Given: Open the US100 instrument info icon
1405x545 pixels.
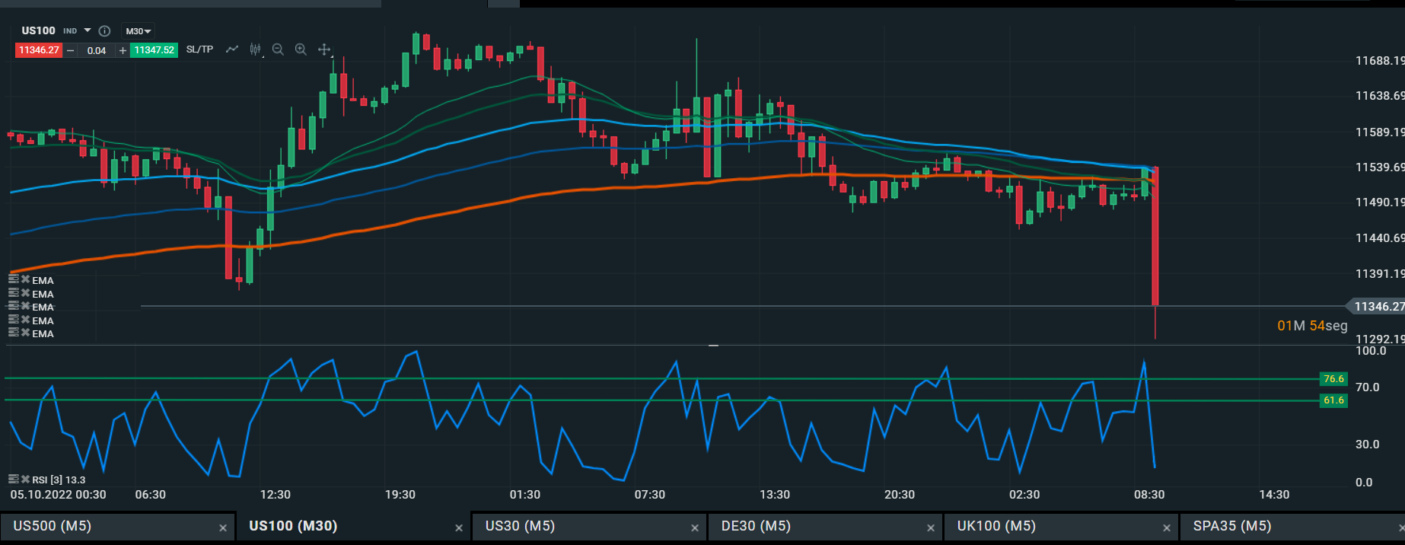Looking at the screenshot, I should click(105, 31).
